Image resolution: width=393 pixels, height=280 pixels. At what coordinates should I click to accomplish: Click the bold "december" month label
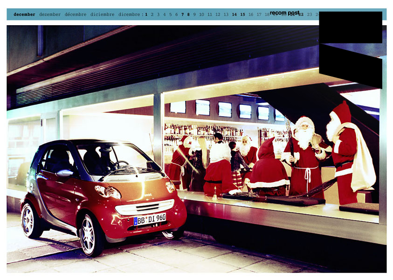click(24, 14)
